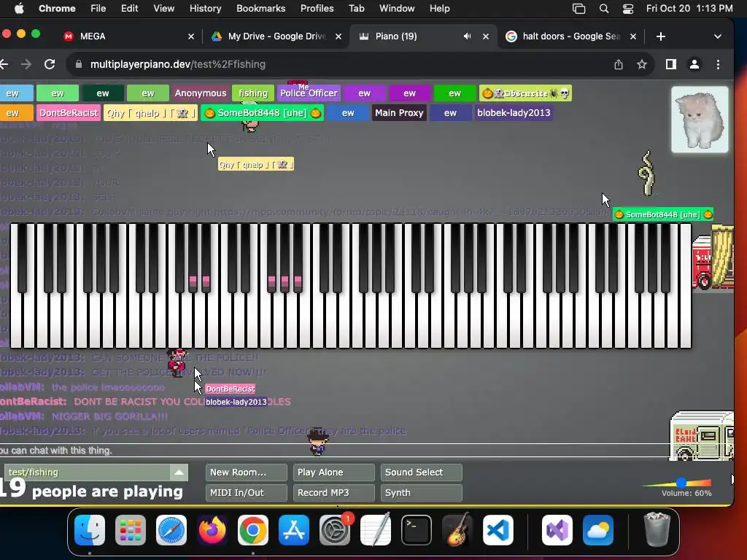Open Finder from the Dock
The image size is (747, 560).
(x=90, y=529)
